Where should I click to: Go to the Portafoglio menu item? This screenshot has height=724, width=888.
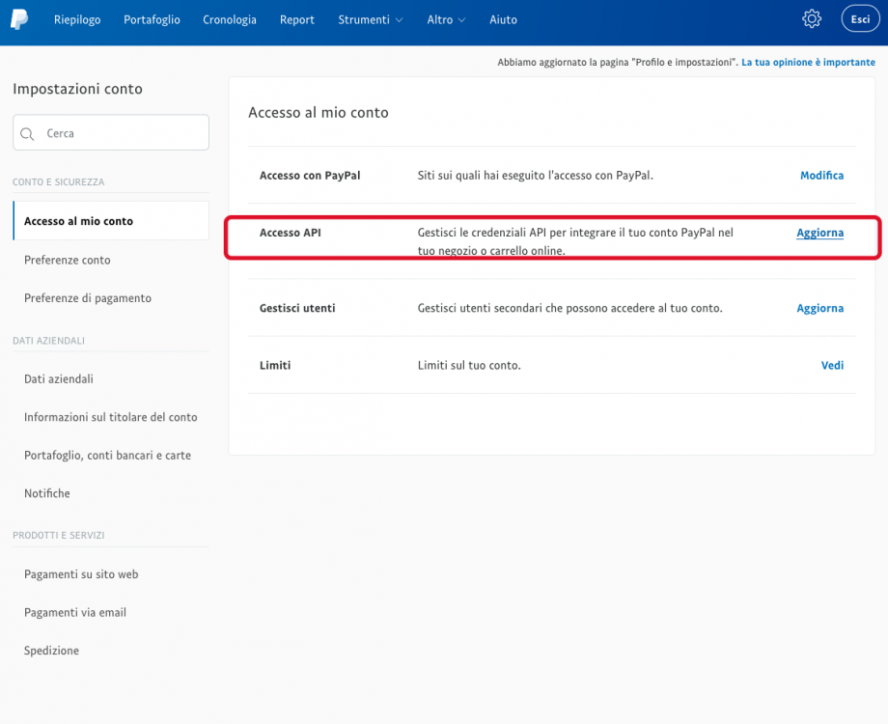pos(152,19)
